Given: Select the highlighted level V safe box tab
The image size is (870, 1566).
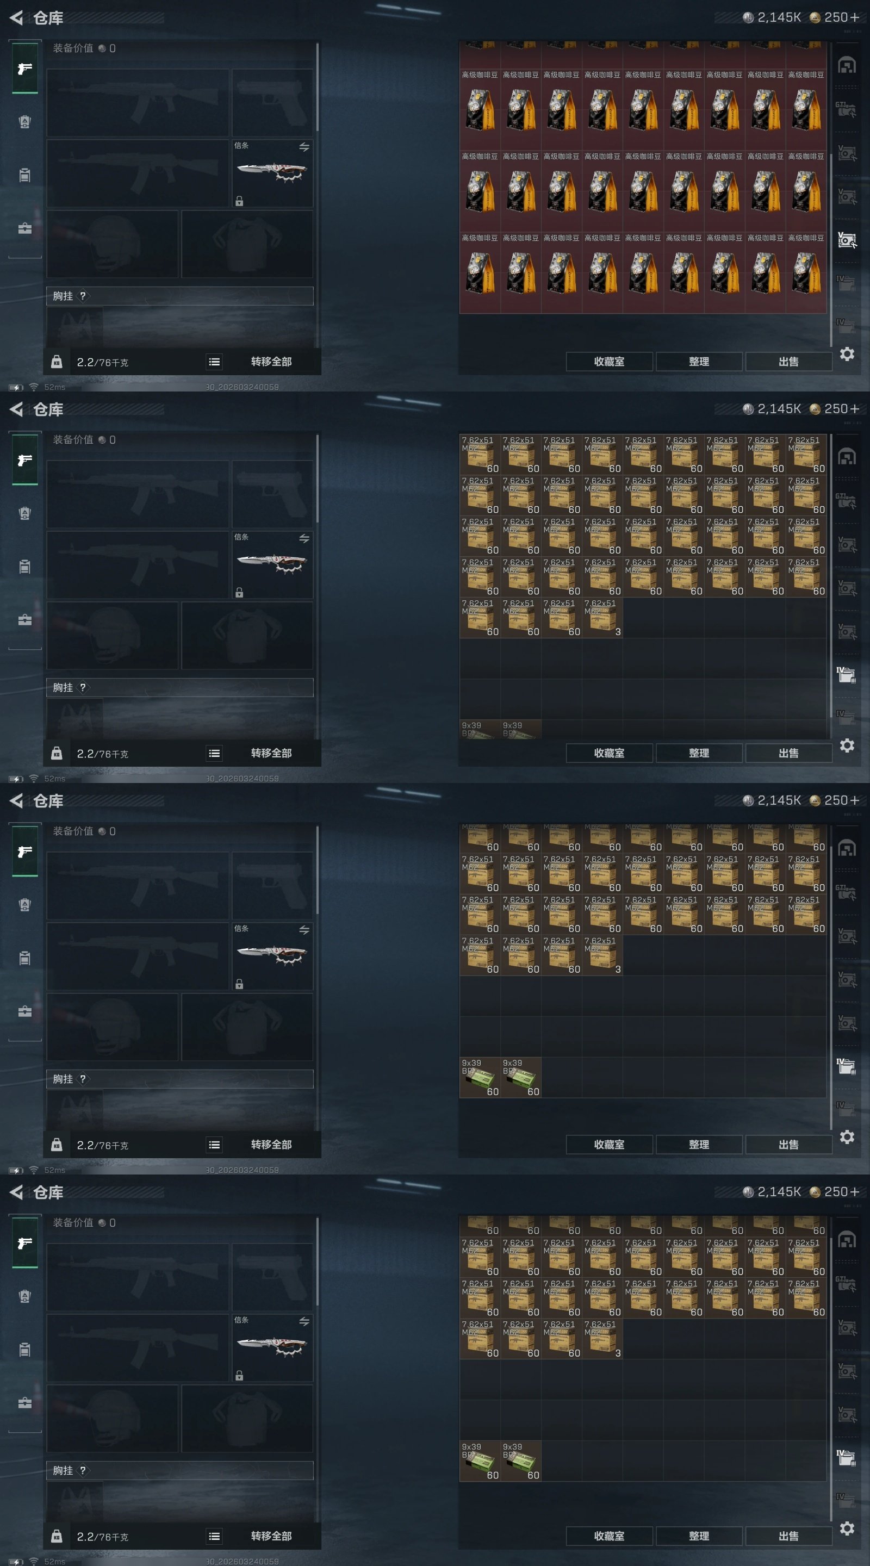Looking at the screenshot, I should point(847,240).
